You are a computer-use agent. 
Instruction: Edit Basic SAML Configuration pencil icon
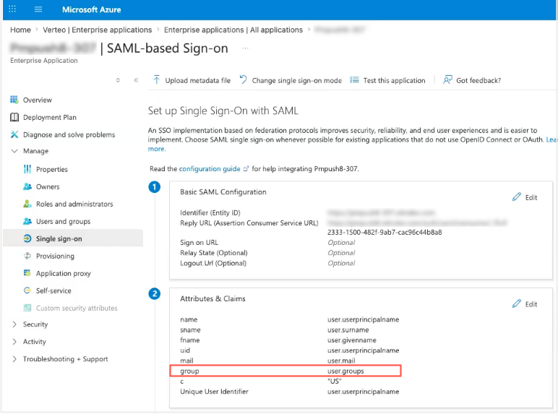click(x=517, y=197)
